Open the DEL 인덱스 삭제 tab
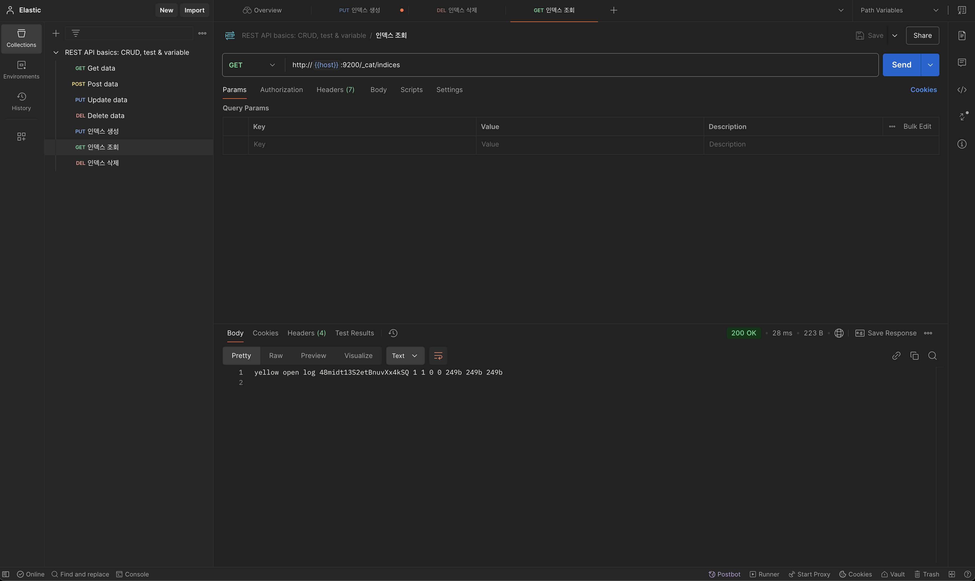 click(456, 10)
